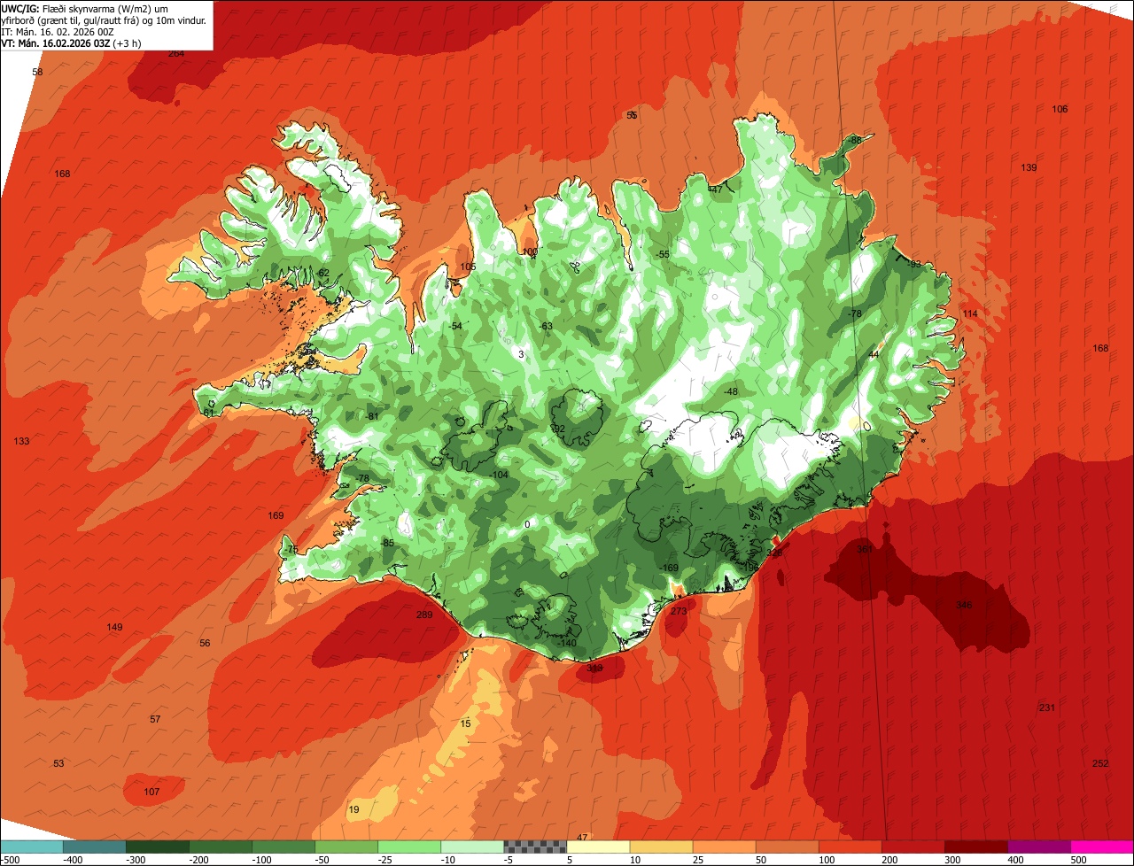This screenshot has width=1134, height=866.
Task: Click the light teal legend swatch starting at -500
Action: click(x=32, y=847)
